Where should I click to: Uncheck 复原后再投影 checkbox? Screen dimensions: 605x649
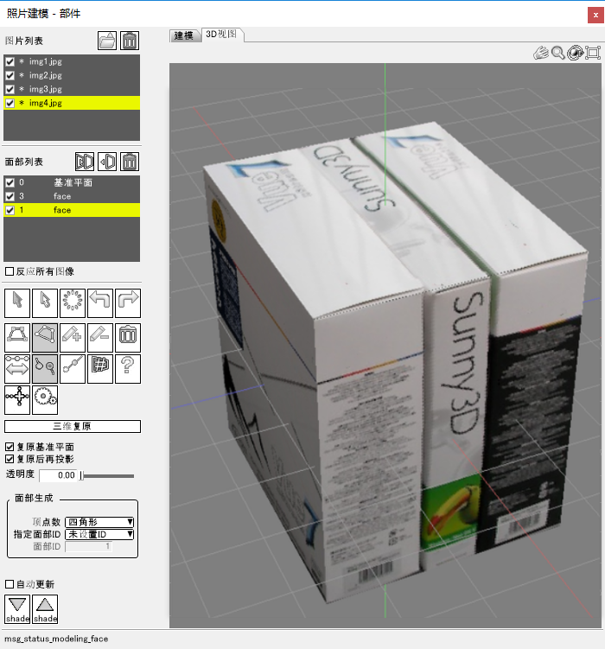[10, 459]
